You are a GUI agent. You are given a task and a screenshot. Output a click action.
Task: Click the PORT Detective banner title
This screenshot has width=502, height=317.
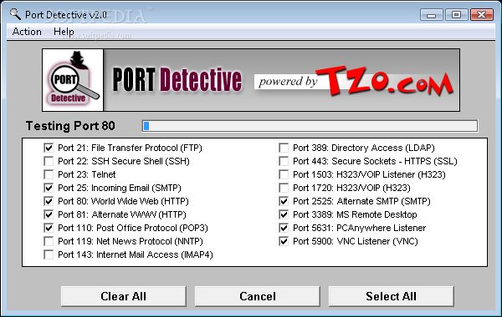(177, 80)
